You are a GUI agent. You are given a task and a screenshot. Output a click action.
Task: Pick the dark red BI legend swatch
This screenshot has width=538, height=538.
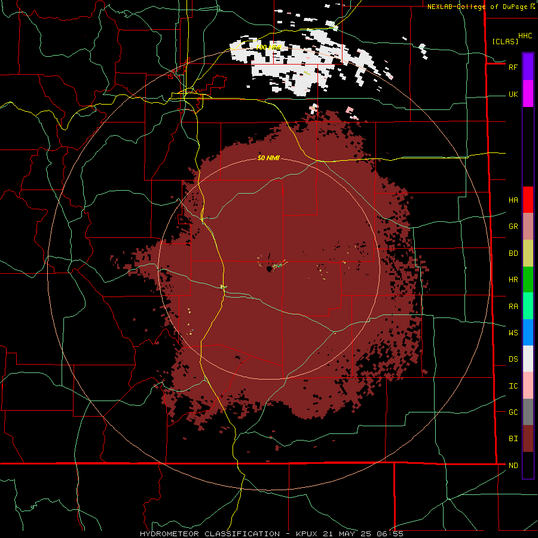click(528, 439)
